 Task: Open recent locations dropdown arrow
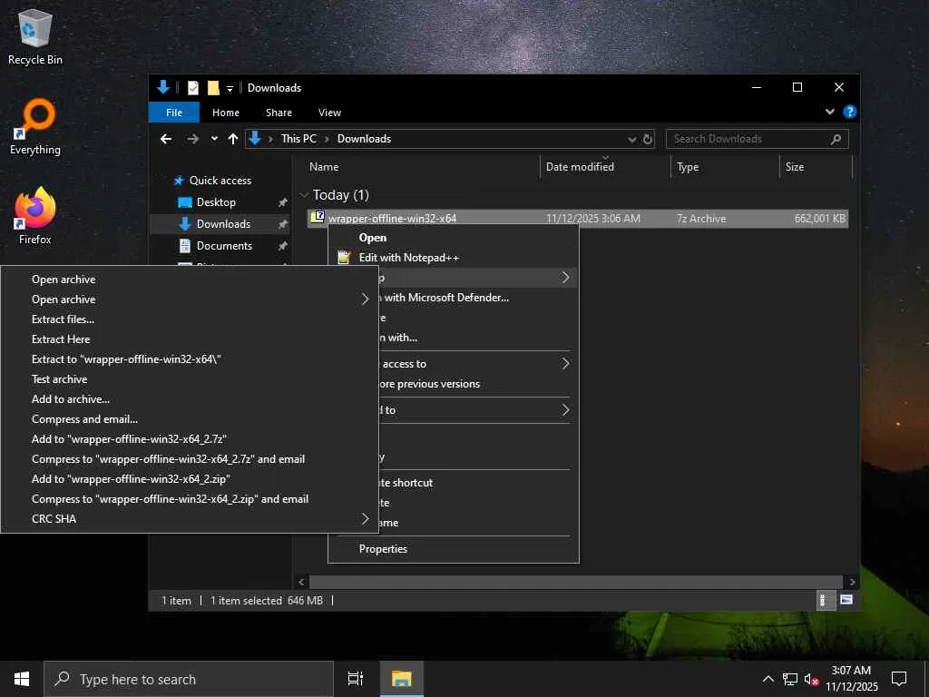coord(214,139)
